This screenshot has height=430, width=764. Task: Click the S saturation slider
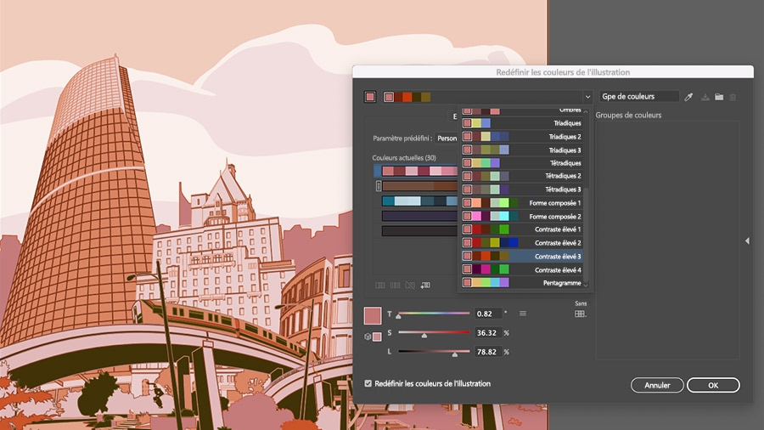click(434, 332)
